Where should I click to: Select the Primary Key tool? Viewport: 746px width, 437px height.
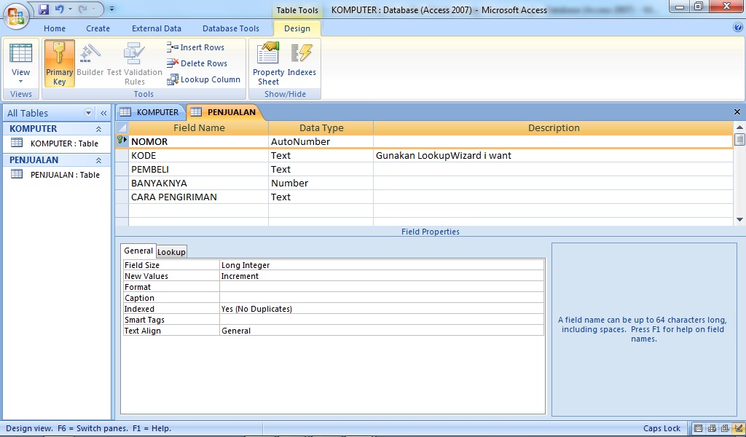coord(59,63)
